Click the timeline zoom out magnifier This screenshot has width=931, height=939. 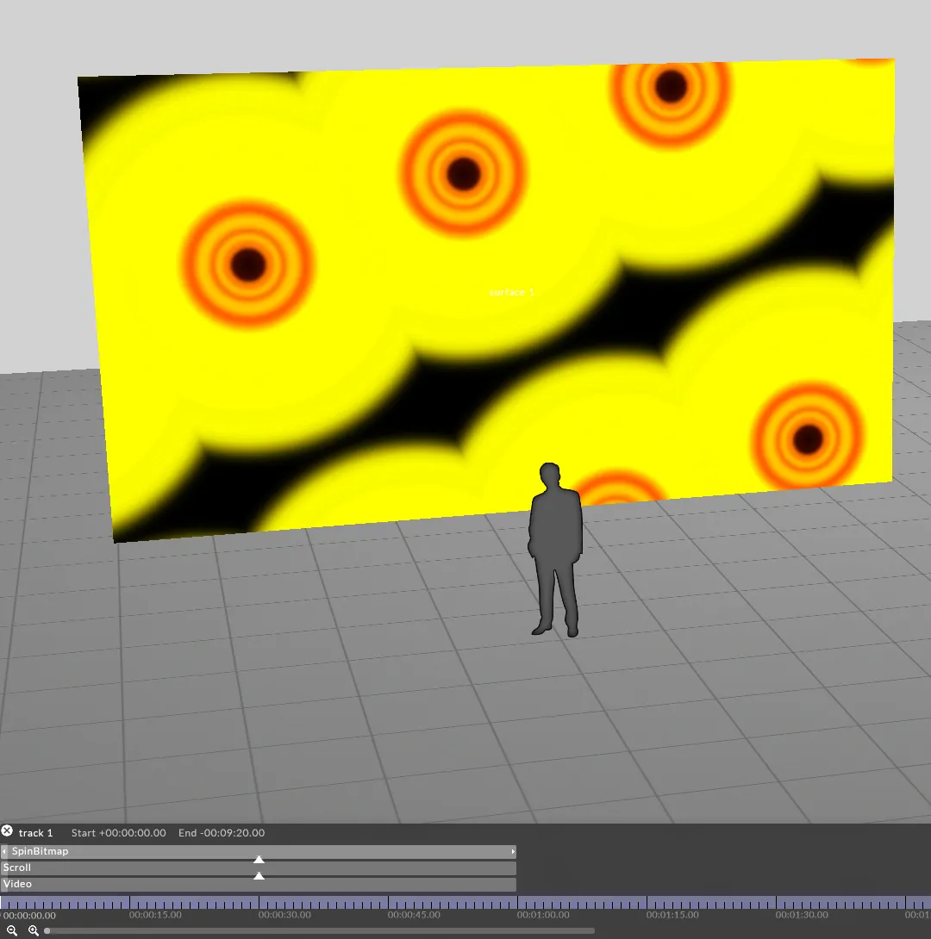click(x=12, y=930)
